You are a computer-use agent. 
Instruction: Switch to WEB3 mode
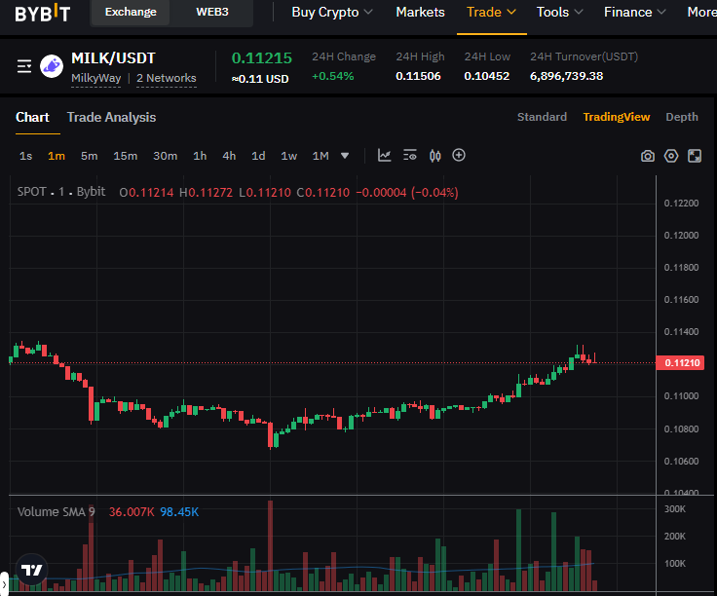click(x=212, y=12)
